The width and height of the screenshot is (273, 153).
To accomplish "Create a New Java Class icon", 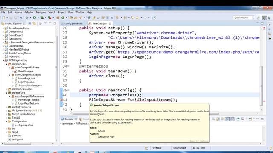I will point(63,17).
